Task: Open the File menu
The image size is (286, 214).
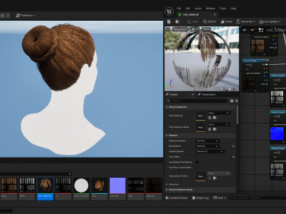Action: pyautogui.click(x=179, y=8)
